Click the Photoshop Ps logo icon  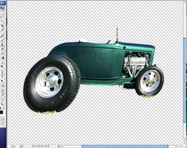click(x=2, y=3)
